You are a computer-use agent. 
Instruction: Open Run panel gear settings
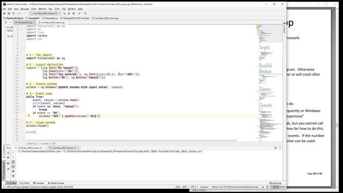tap(275, 148)
